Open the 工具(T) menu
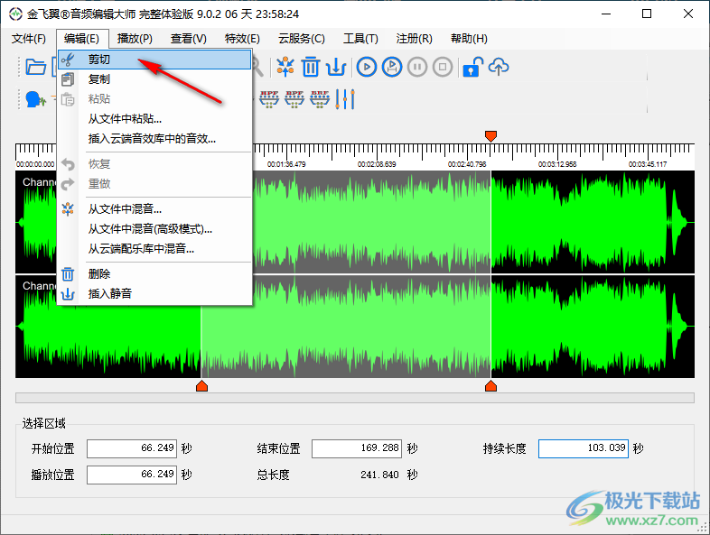Screen dimensions: 710x535 (x=360, y=39)
